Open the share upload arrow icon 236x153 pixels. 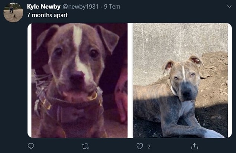tap(194, 146)
